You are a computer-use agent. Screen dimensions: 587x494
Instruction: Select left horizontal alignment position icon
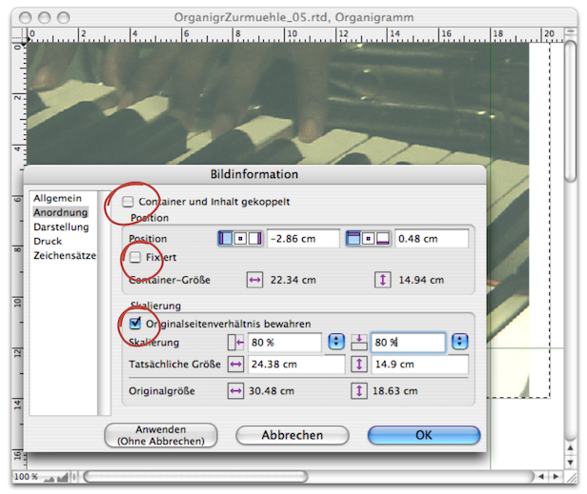226,238
